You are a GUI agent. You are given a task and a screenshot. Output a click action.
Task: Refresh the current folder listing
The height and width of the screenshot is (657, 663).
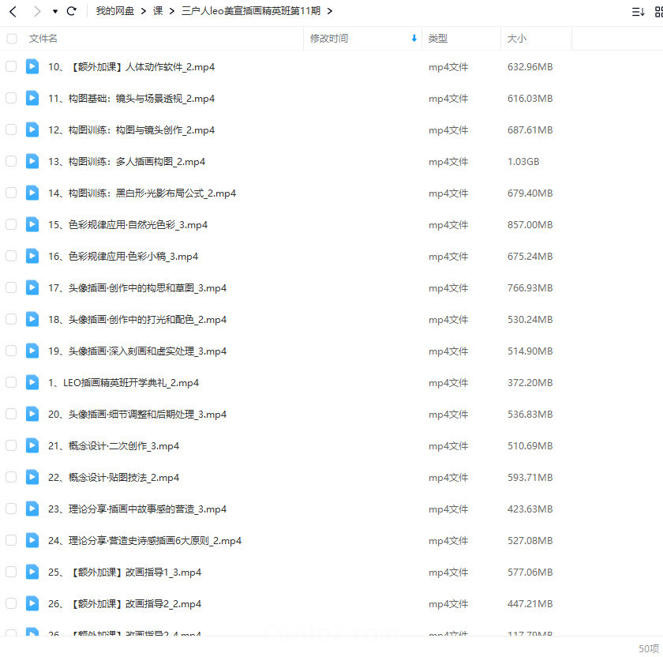tap(72, 11)
